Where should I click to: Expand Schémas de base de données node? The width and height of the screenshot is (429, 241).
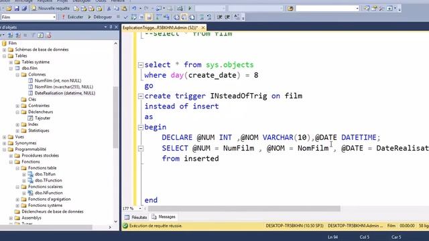point(5,50)
